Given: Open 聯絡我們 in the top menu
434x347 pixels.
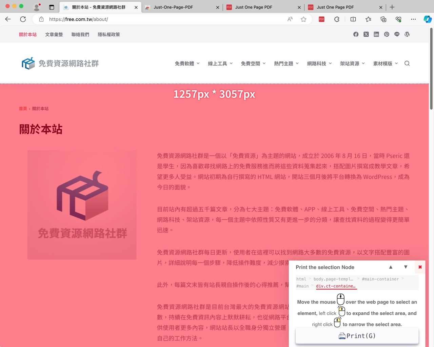Looking at the screenshot, I should pos(80,34).
